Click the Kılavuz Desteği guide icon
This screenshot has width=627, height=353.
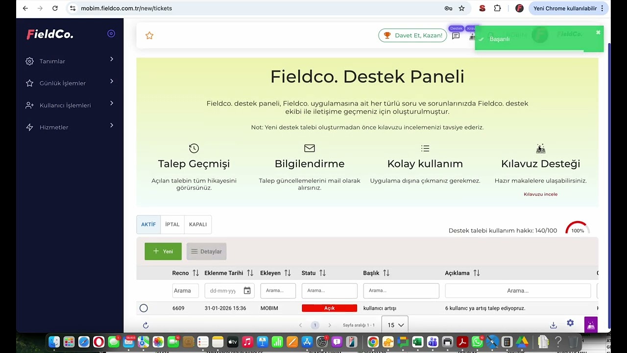(x=540, y=149)
